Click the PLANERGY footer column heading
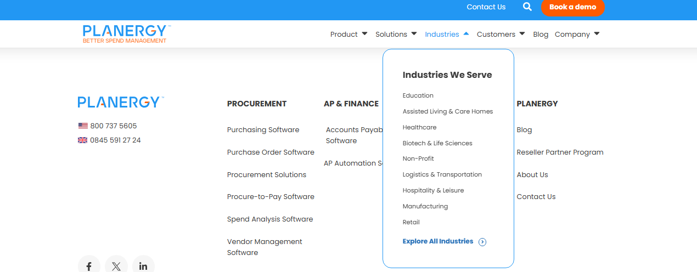The image size is (697, 272). (x=537, y=104)
